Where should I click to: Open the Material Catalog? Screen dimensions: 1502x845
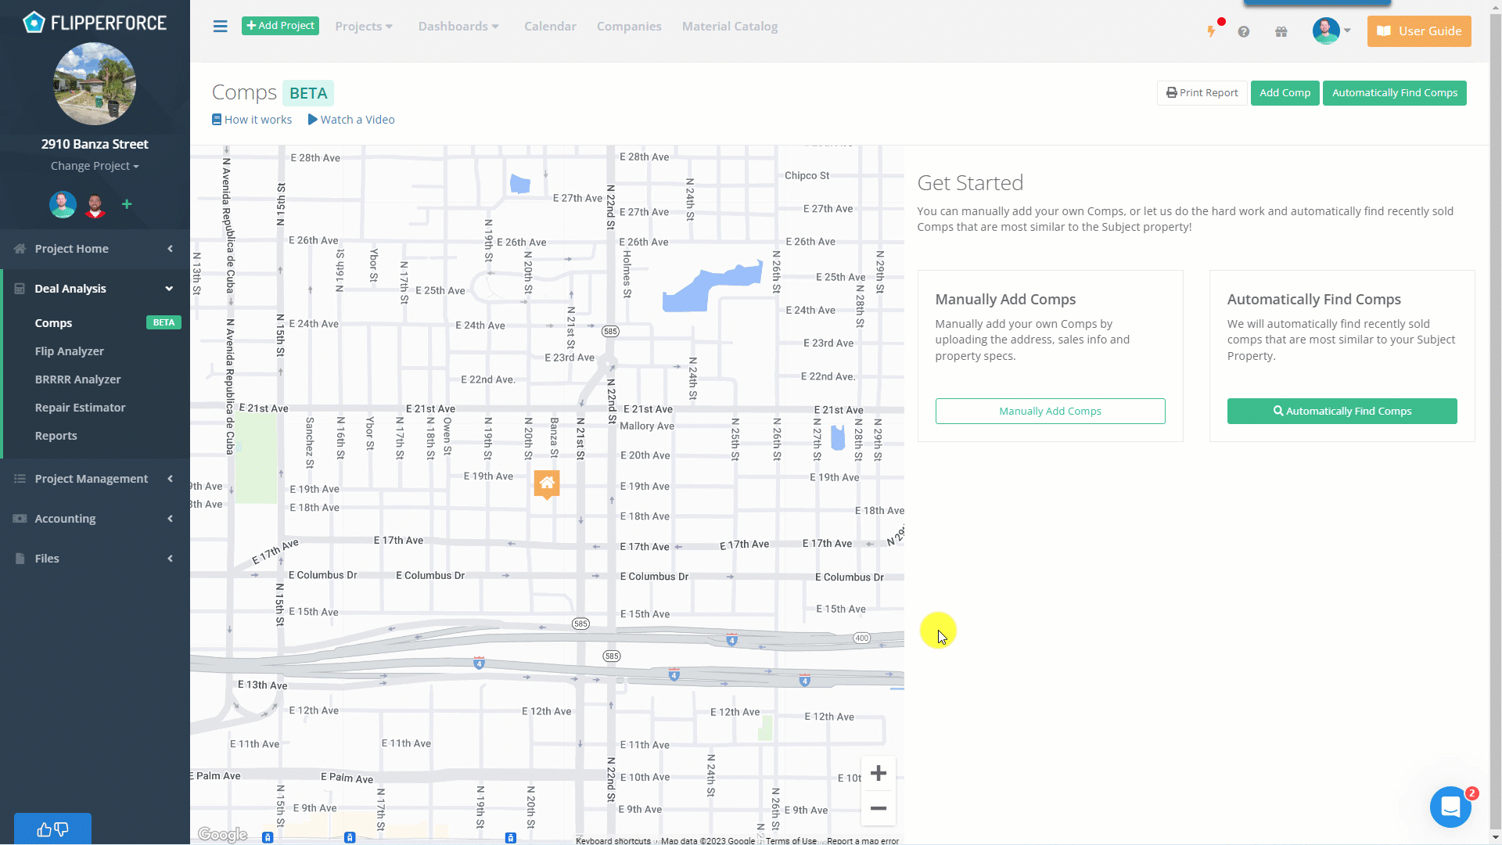pyautogui.click(x=730, y=27)
